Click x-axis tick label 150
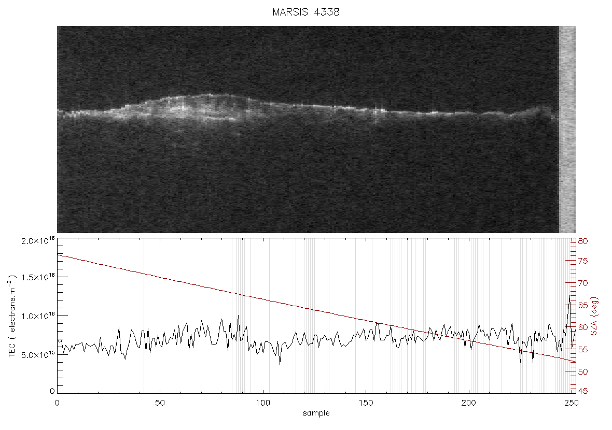The height and width of the screenshot is (430, 612). tap(366, 403)
